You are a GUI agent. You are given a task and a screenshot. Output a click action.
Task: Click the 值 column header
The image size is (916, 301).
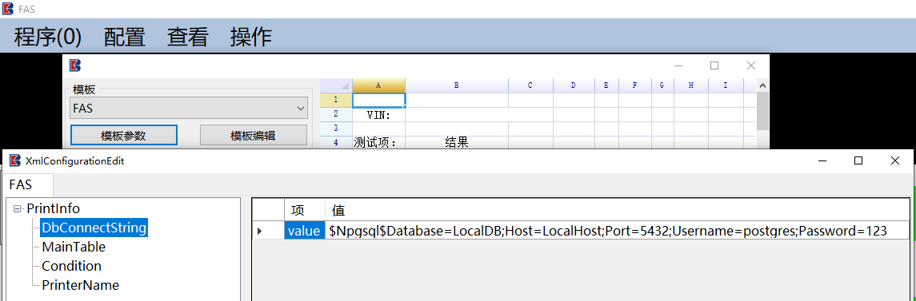coord(617,211)
